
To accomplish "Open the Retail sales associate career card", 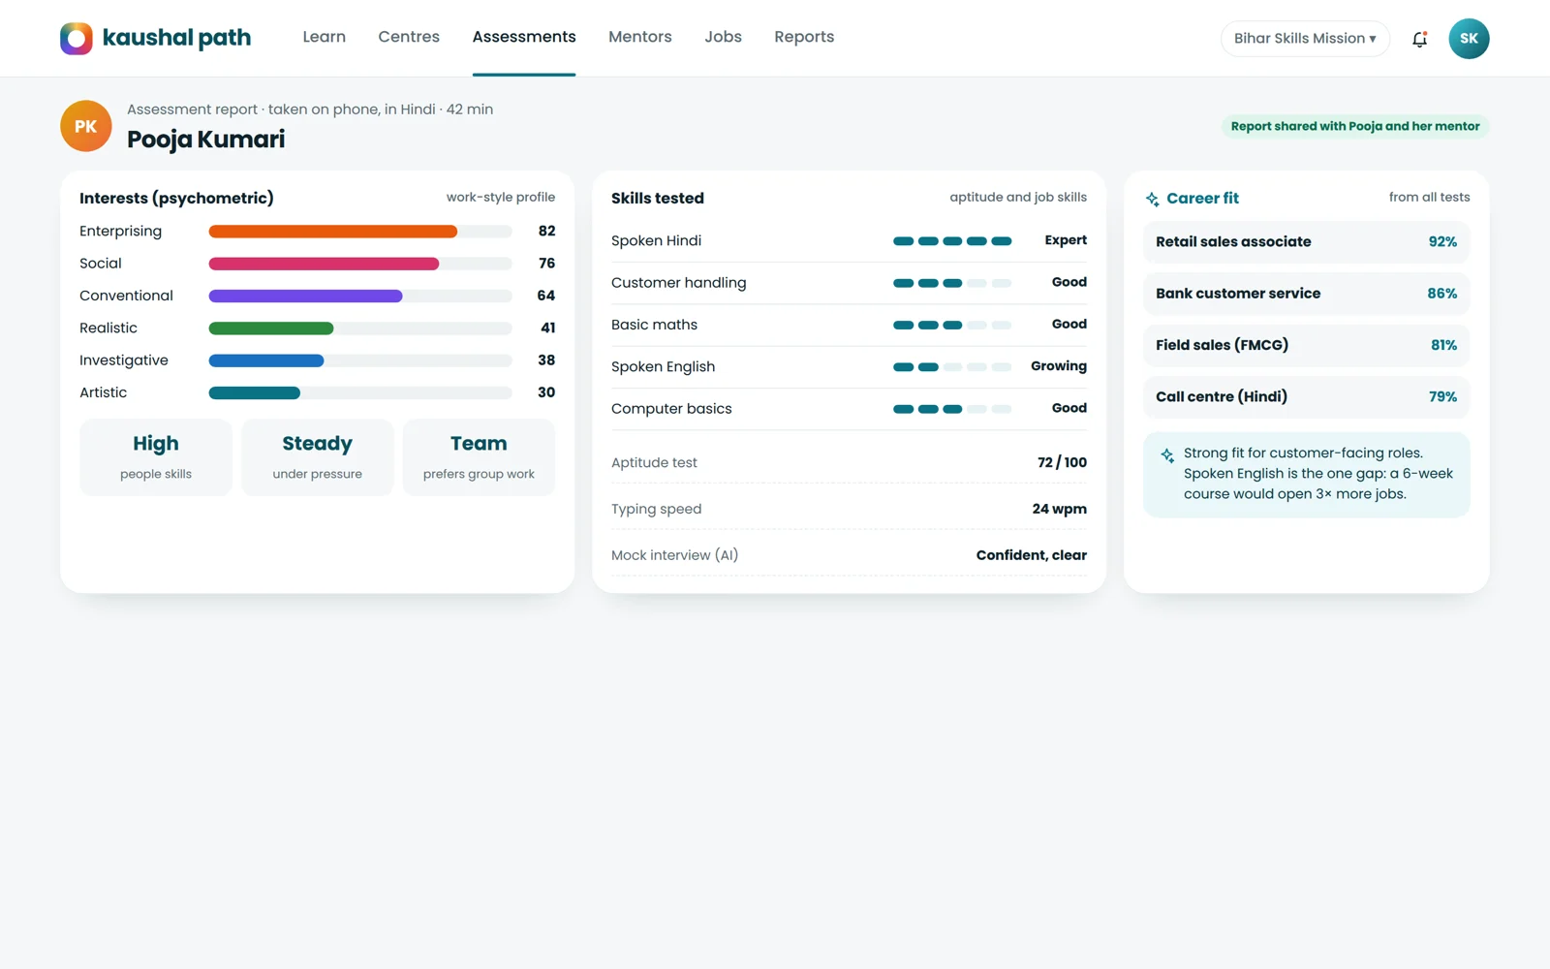I will tap(1306, 242).
